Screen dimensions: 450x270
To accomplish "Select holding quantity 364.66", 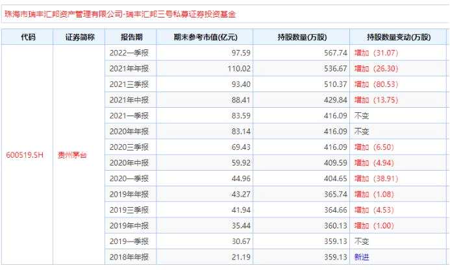I will click(x=336, y=210).
